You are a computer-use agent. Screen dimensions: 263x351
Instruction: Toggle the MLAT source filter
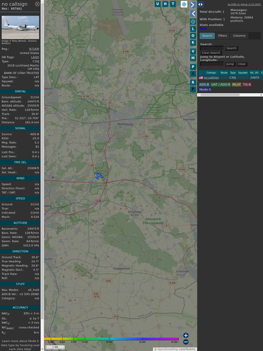click(x=236, y=84)
